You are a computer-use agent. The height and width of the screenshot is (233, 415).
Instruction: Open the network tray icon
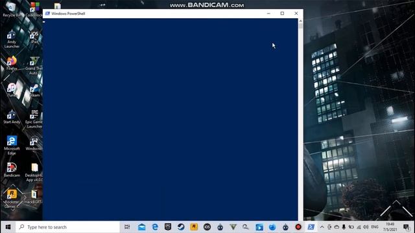pos(359,227)
